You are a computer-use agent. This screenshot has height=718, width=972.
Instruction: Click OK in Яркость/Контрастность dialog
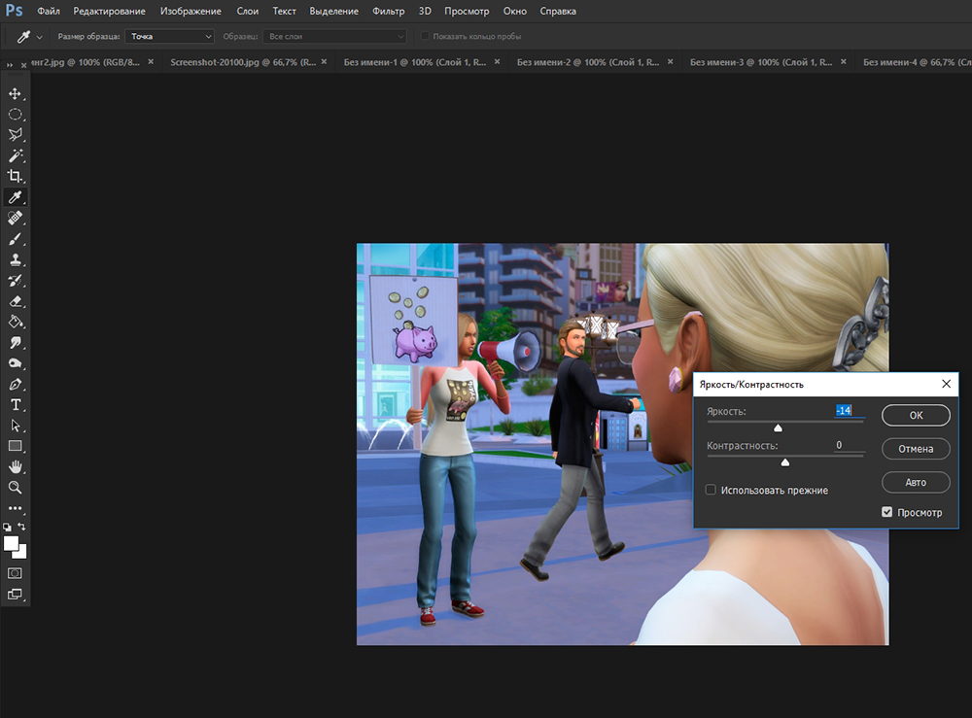point(916,415)
